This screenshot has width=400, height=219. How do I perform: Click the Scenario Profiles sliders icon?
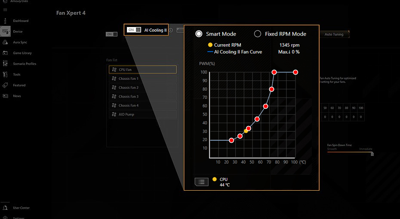(x=5, y=64)
